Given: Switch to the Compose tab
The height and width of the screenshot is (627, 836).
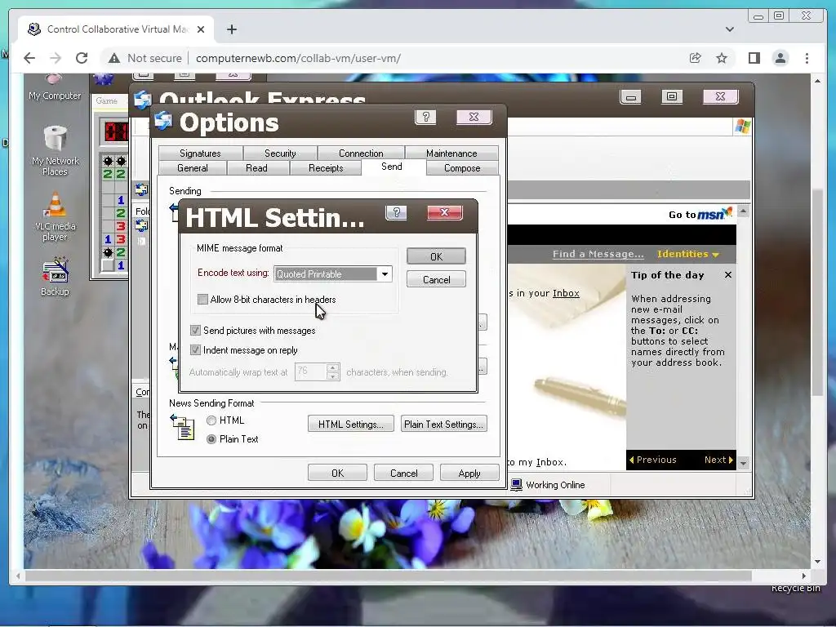Looking at the screenshot, I should (x=462, y=168).
